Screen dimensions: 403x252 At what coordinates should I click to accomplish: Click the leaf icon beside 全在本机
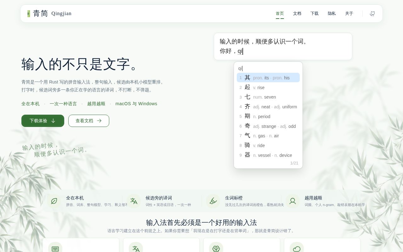click(x=54, y=201)
